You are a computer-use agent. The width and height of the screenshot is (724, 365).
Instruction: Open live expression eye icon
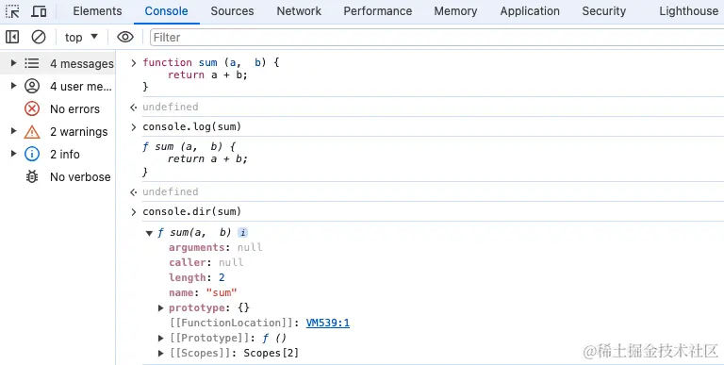125,37
